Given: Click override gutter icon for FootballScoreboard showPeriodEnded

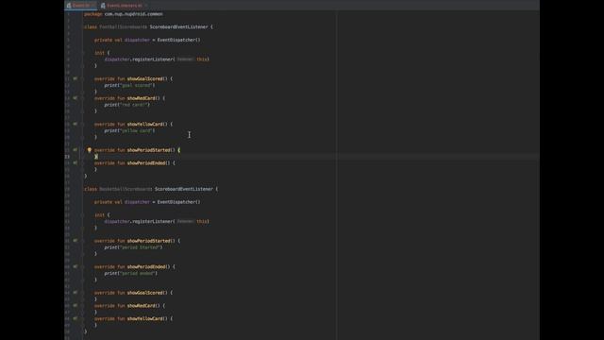Looking at the screenshot, I should (75, 162).
